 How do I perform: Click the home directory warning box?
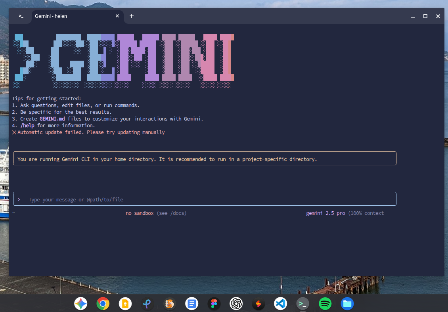pos(205,159)
